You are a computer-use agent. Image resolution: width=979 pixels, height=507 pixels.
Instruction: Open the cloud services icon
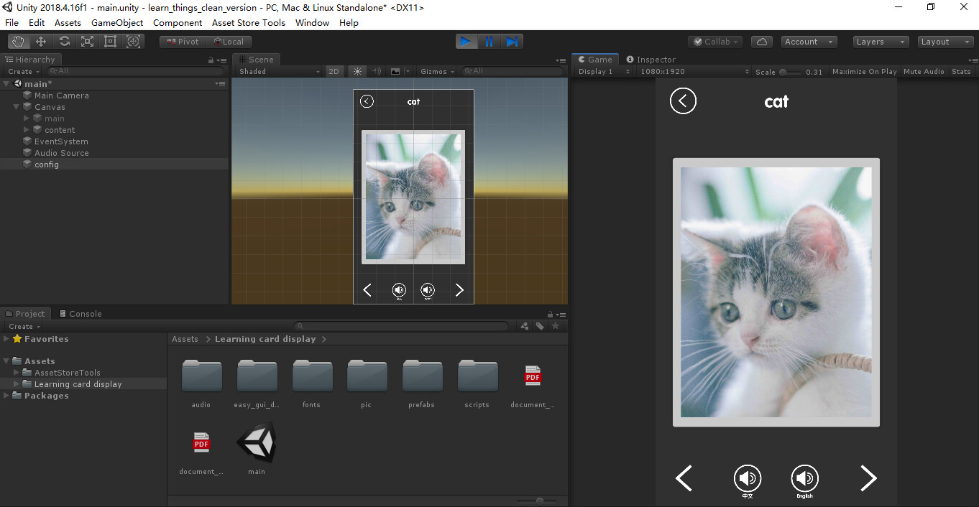click(x=762, y=42)
